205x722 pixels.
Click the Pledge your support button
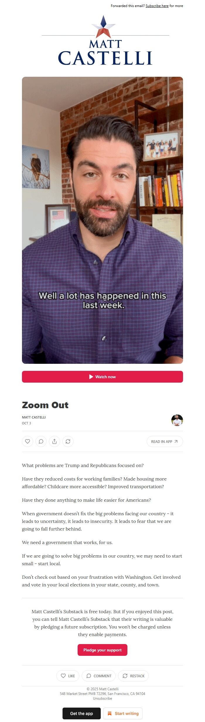coord(102,650)
